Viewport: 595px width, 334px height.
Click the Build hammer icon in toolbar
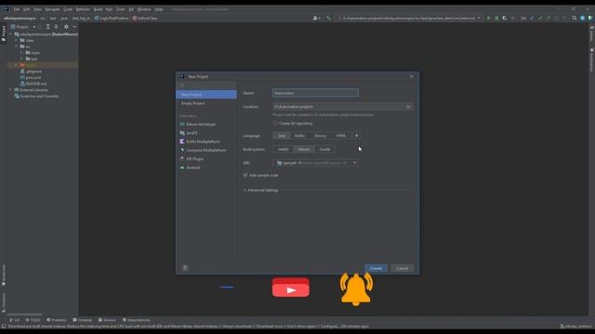click(x=328, y=18)
